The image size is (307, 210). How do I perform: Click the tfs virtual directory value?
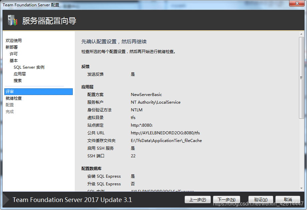(x=133, y=118)
